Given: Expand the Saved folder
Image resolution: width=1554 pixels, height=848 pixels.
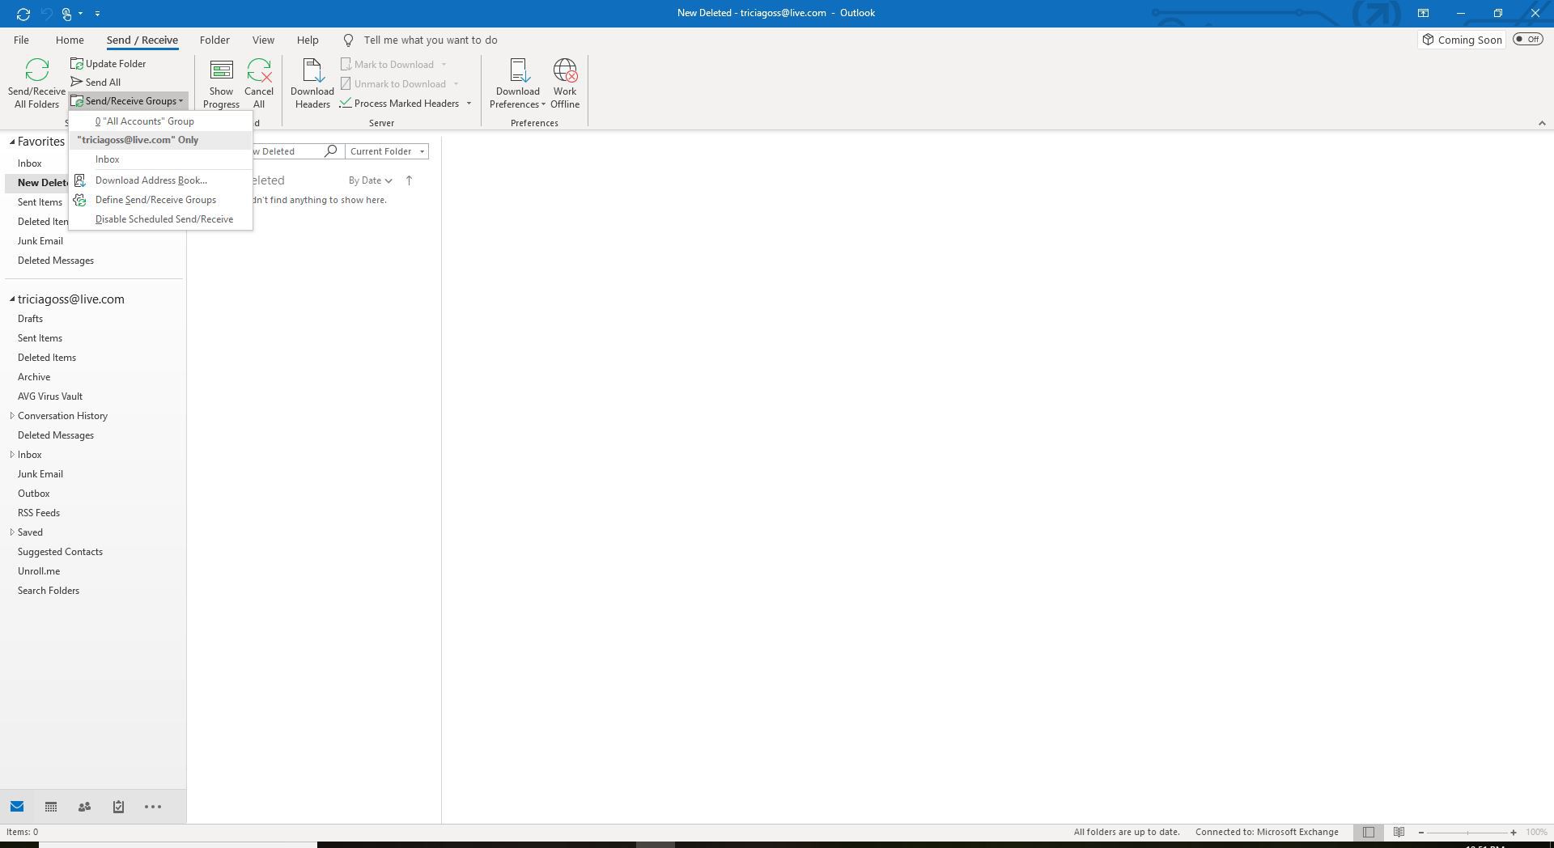Looking at the screenshot, I should click(x=12, y=532).
